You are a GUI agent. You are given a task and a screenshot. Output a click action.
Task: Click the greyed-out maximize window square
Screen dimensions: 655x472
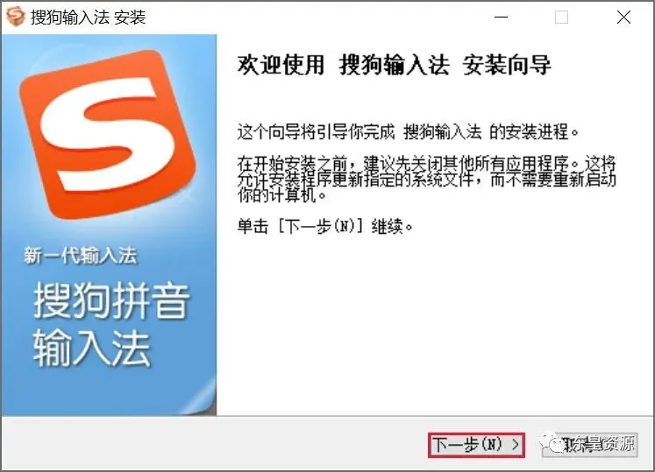pos(561,18)
